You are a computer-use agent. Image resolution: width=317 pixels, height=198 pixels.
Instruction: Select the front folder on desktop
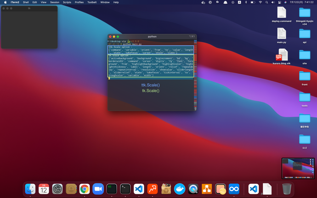305,78
